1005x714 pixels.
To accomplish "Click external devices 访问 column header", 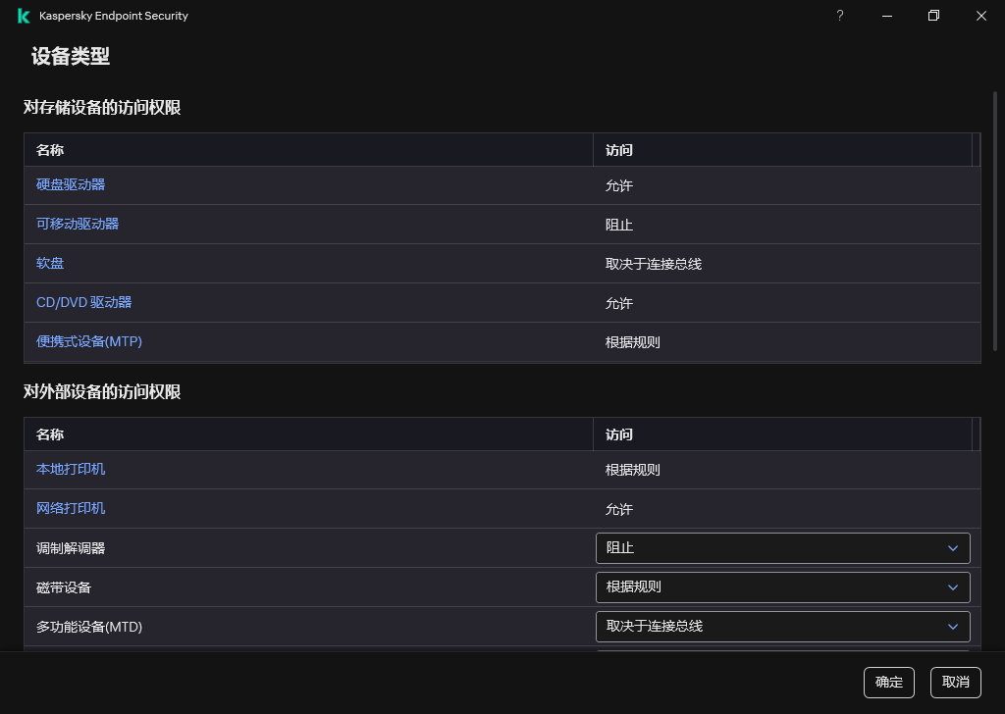I will pyautogui.click(x=619, y=434).
